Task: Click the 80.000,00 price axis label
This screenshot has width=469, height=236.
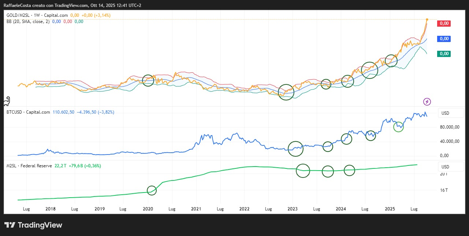Action: point(449,127)
